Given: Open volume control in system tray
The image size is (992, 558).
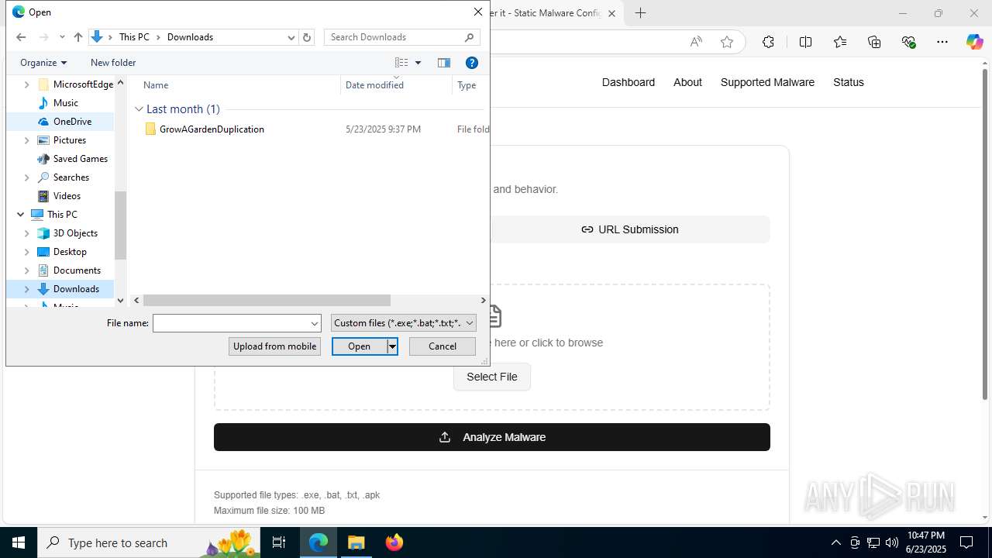Looking at the screenshot, I should pyautogui.click(x=891, y=542).
